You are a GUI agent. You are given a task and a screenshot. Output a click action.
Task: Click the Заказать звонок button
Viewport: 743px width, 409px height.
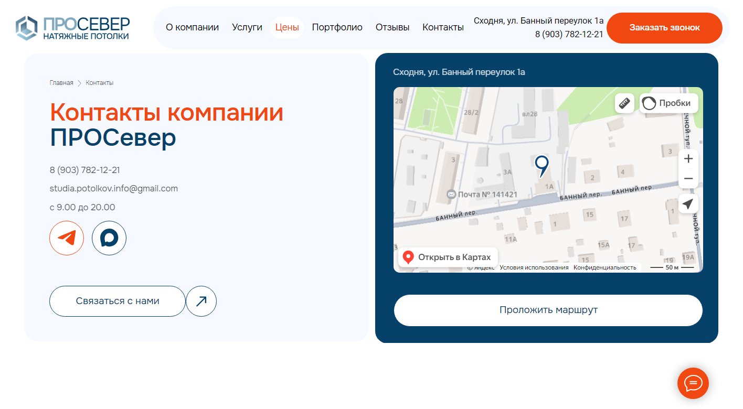coord(664,28)
